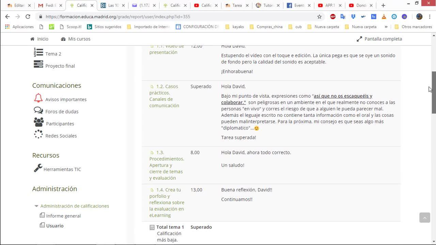Collapse Administración de calificaciones tree
Screen dimensions: 436x245
pos(36,206)
